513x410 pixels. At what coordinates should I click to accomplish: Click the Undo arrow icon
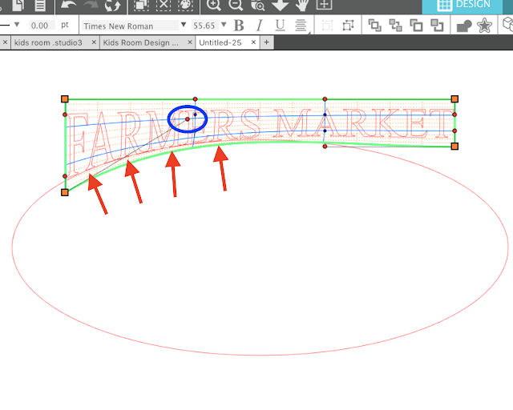point(68,5)
